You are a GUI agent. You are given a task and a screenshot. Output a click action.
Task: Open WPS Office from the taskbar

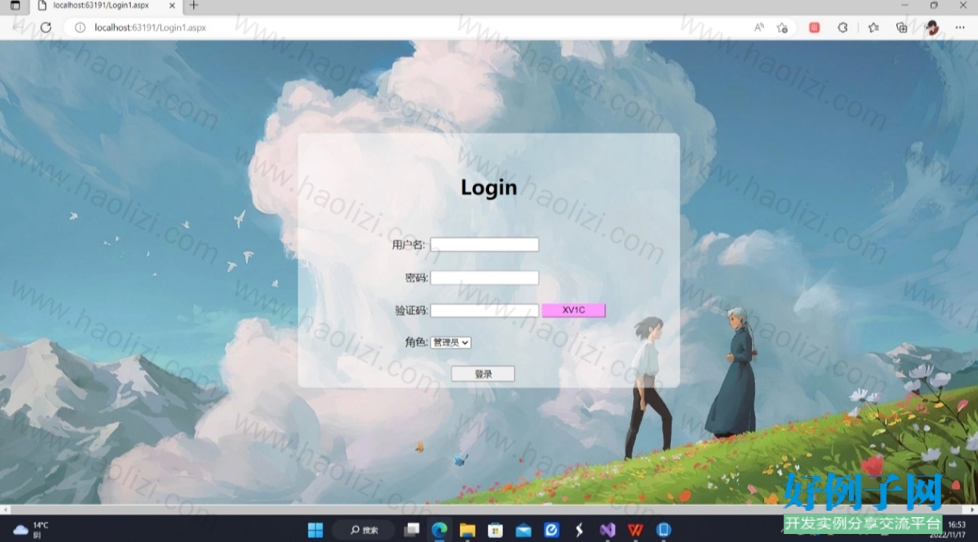(x=635, y=530)
